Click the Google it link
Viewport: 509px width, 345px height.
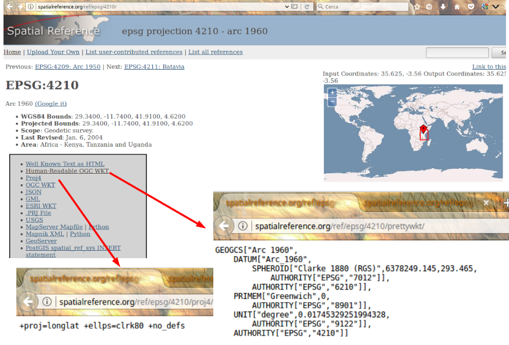coord(51,103)
